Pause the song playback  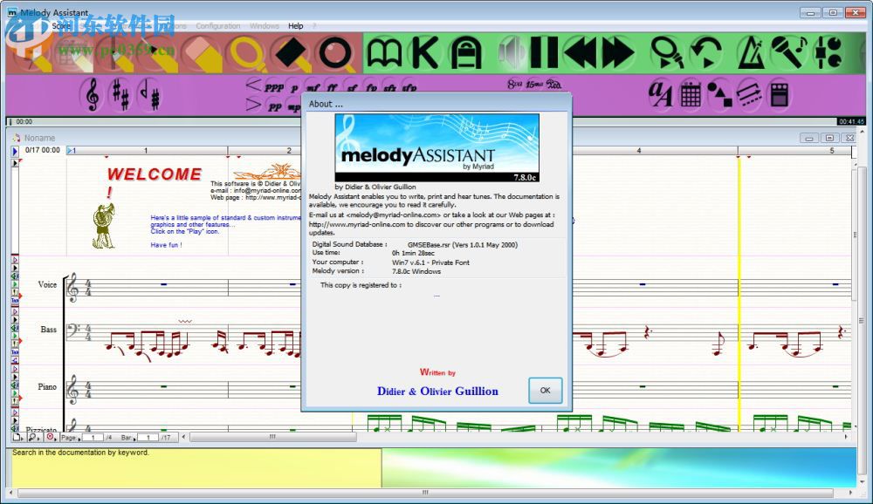coord(542,52)
